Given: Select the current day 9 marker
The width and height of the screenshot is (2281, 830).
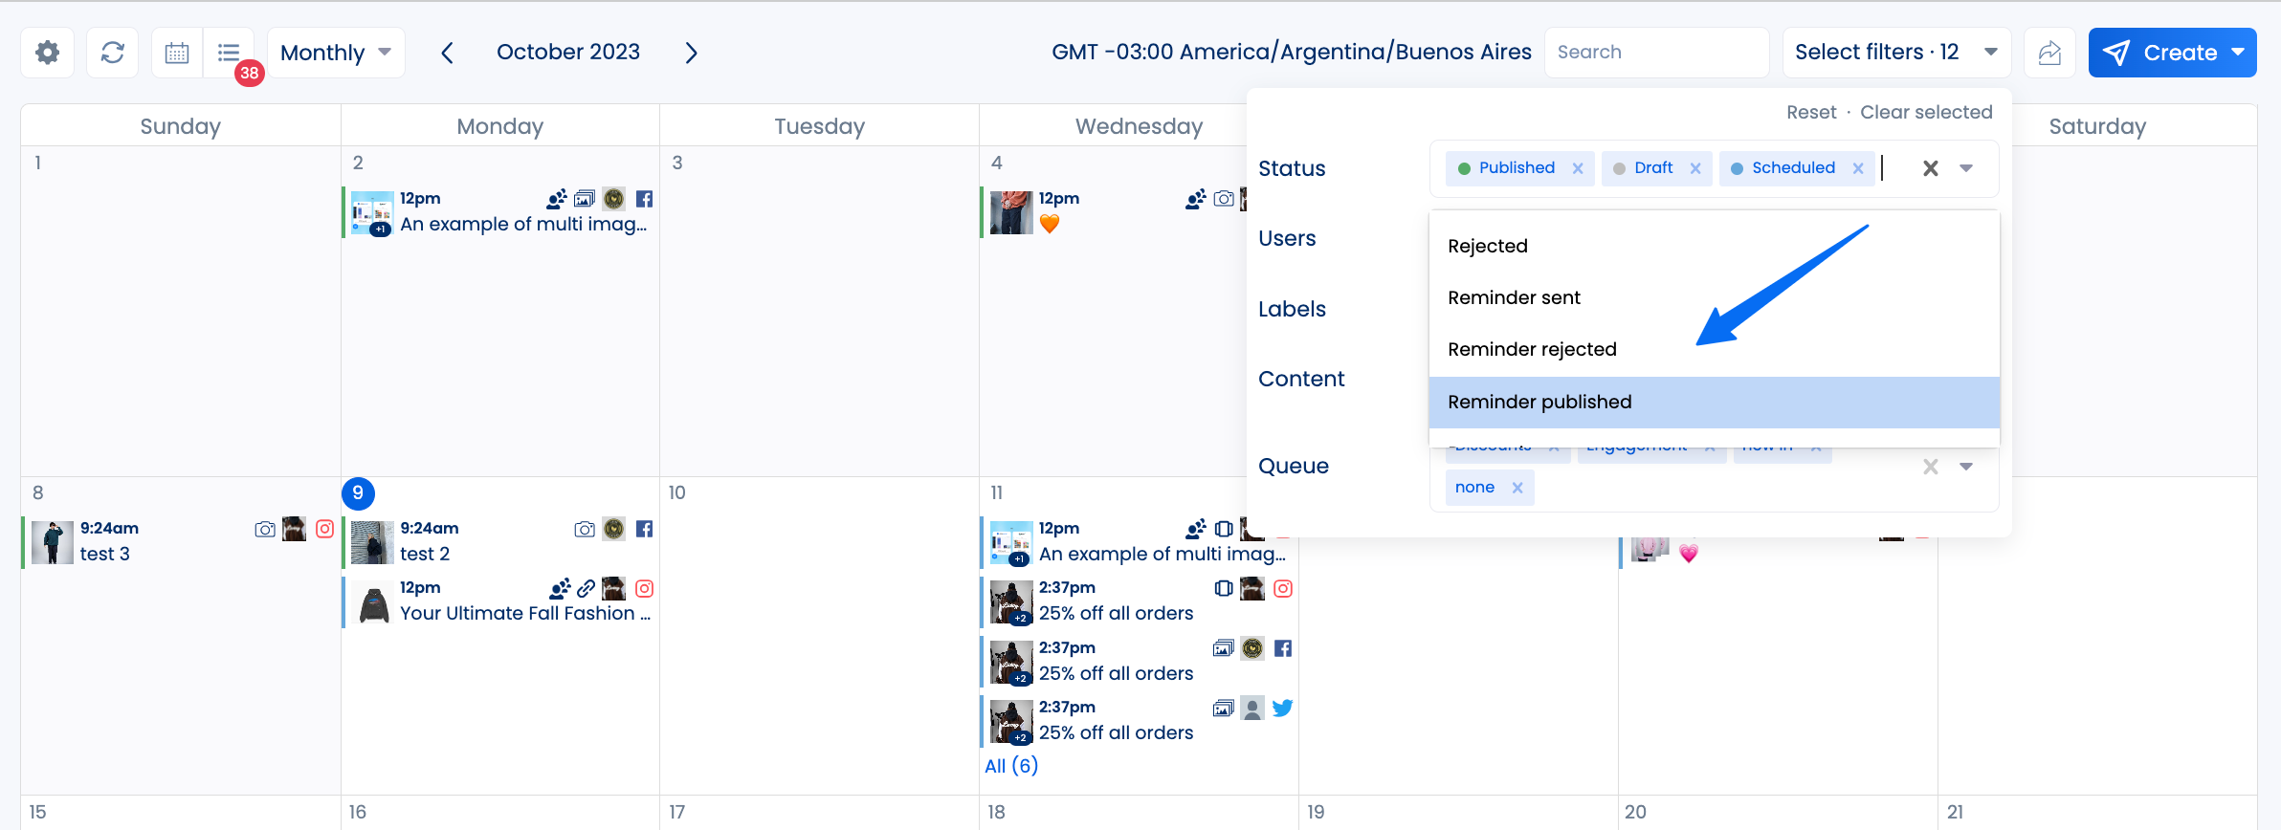Looking at the screenshot, I should 358,492.
